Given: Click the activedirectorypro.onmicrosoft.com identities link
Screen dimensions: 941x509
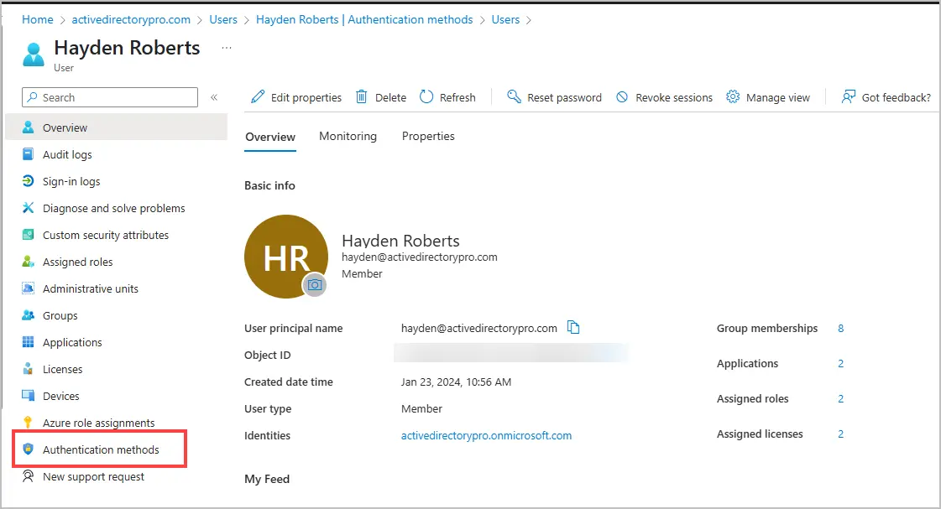Looking at the screenshot, I should [x=486, y=435].
